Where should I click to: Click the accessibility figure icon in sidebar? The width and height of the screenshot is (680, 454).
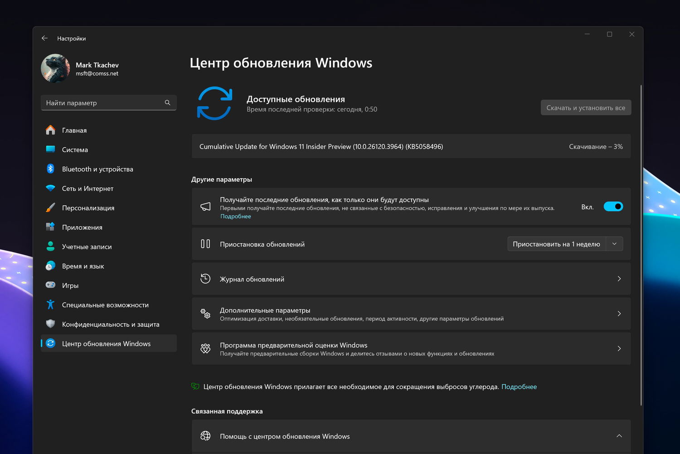coord(50,305)
